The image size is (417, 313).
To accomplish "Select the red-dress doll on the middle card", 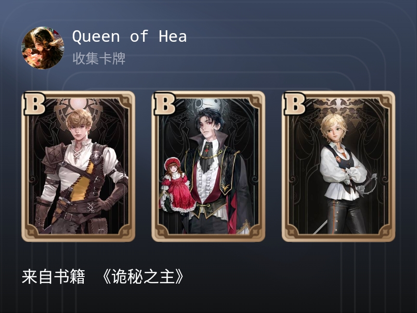I will [x=177, y=185].
